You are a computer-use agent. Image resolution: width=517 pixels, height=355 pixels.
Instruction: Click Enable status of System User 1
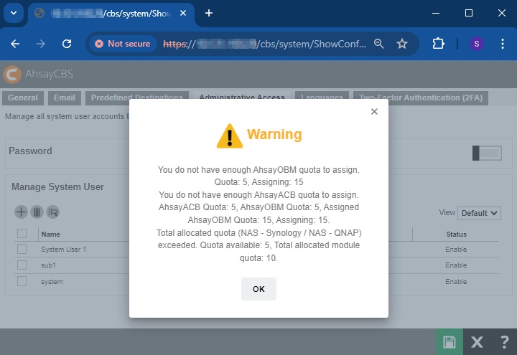tap(456, 250)
